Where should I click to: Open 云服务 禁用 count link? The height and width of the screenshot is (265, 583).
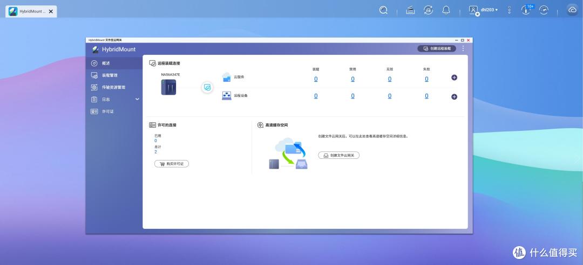(352, 79)
